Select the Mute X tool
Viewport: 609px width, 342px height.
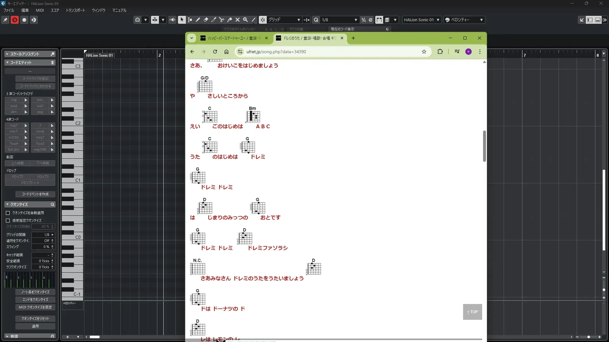click(x=238, y=20)
